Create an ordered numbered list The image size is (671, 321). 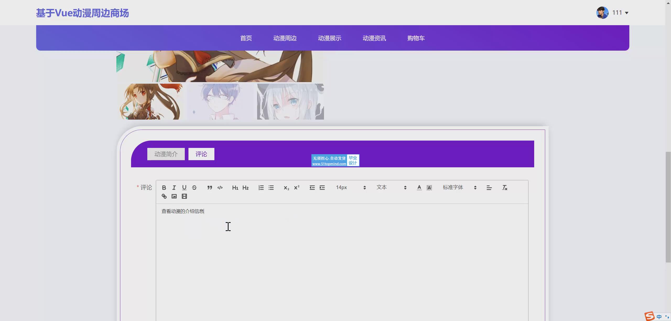(x=261, y=188)
